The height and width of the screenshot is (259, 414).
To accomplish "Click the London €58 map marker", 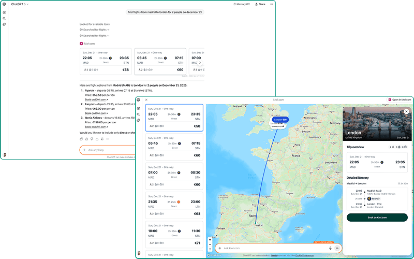I will click(280, 120).
